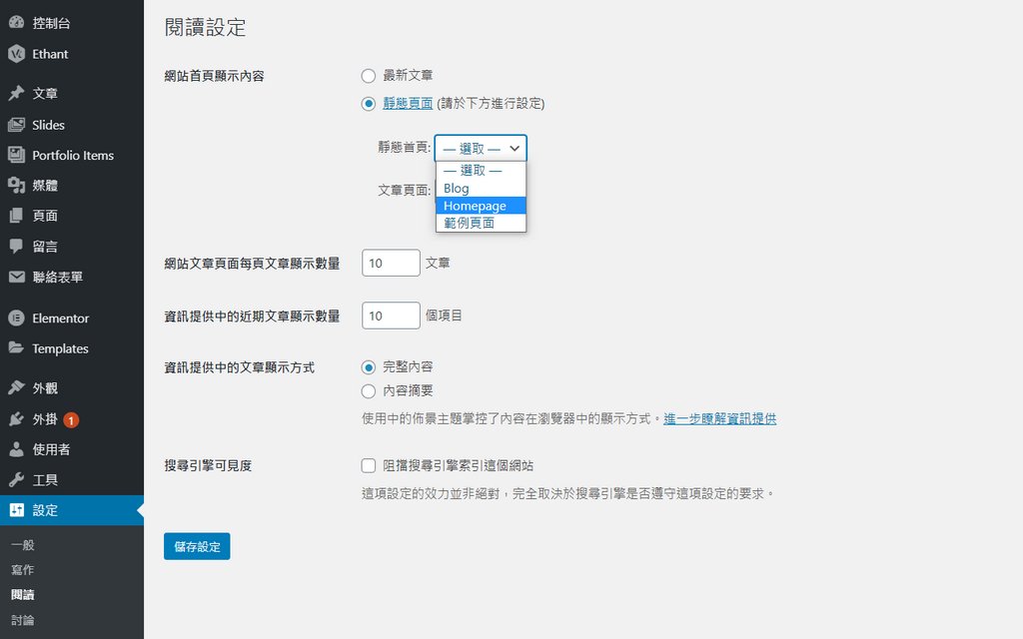Image resolution: width=1023 pixels, height=639 pixels.
Task: Select the 最新文章 radio button
Action: [x=368, y=75]
